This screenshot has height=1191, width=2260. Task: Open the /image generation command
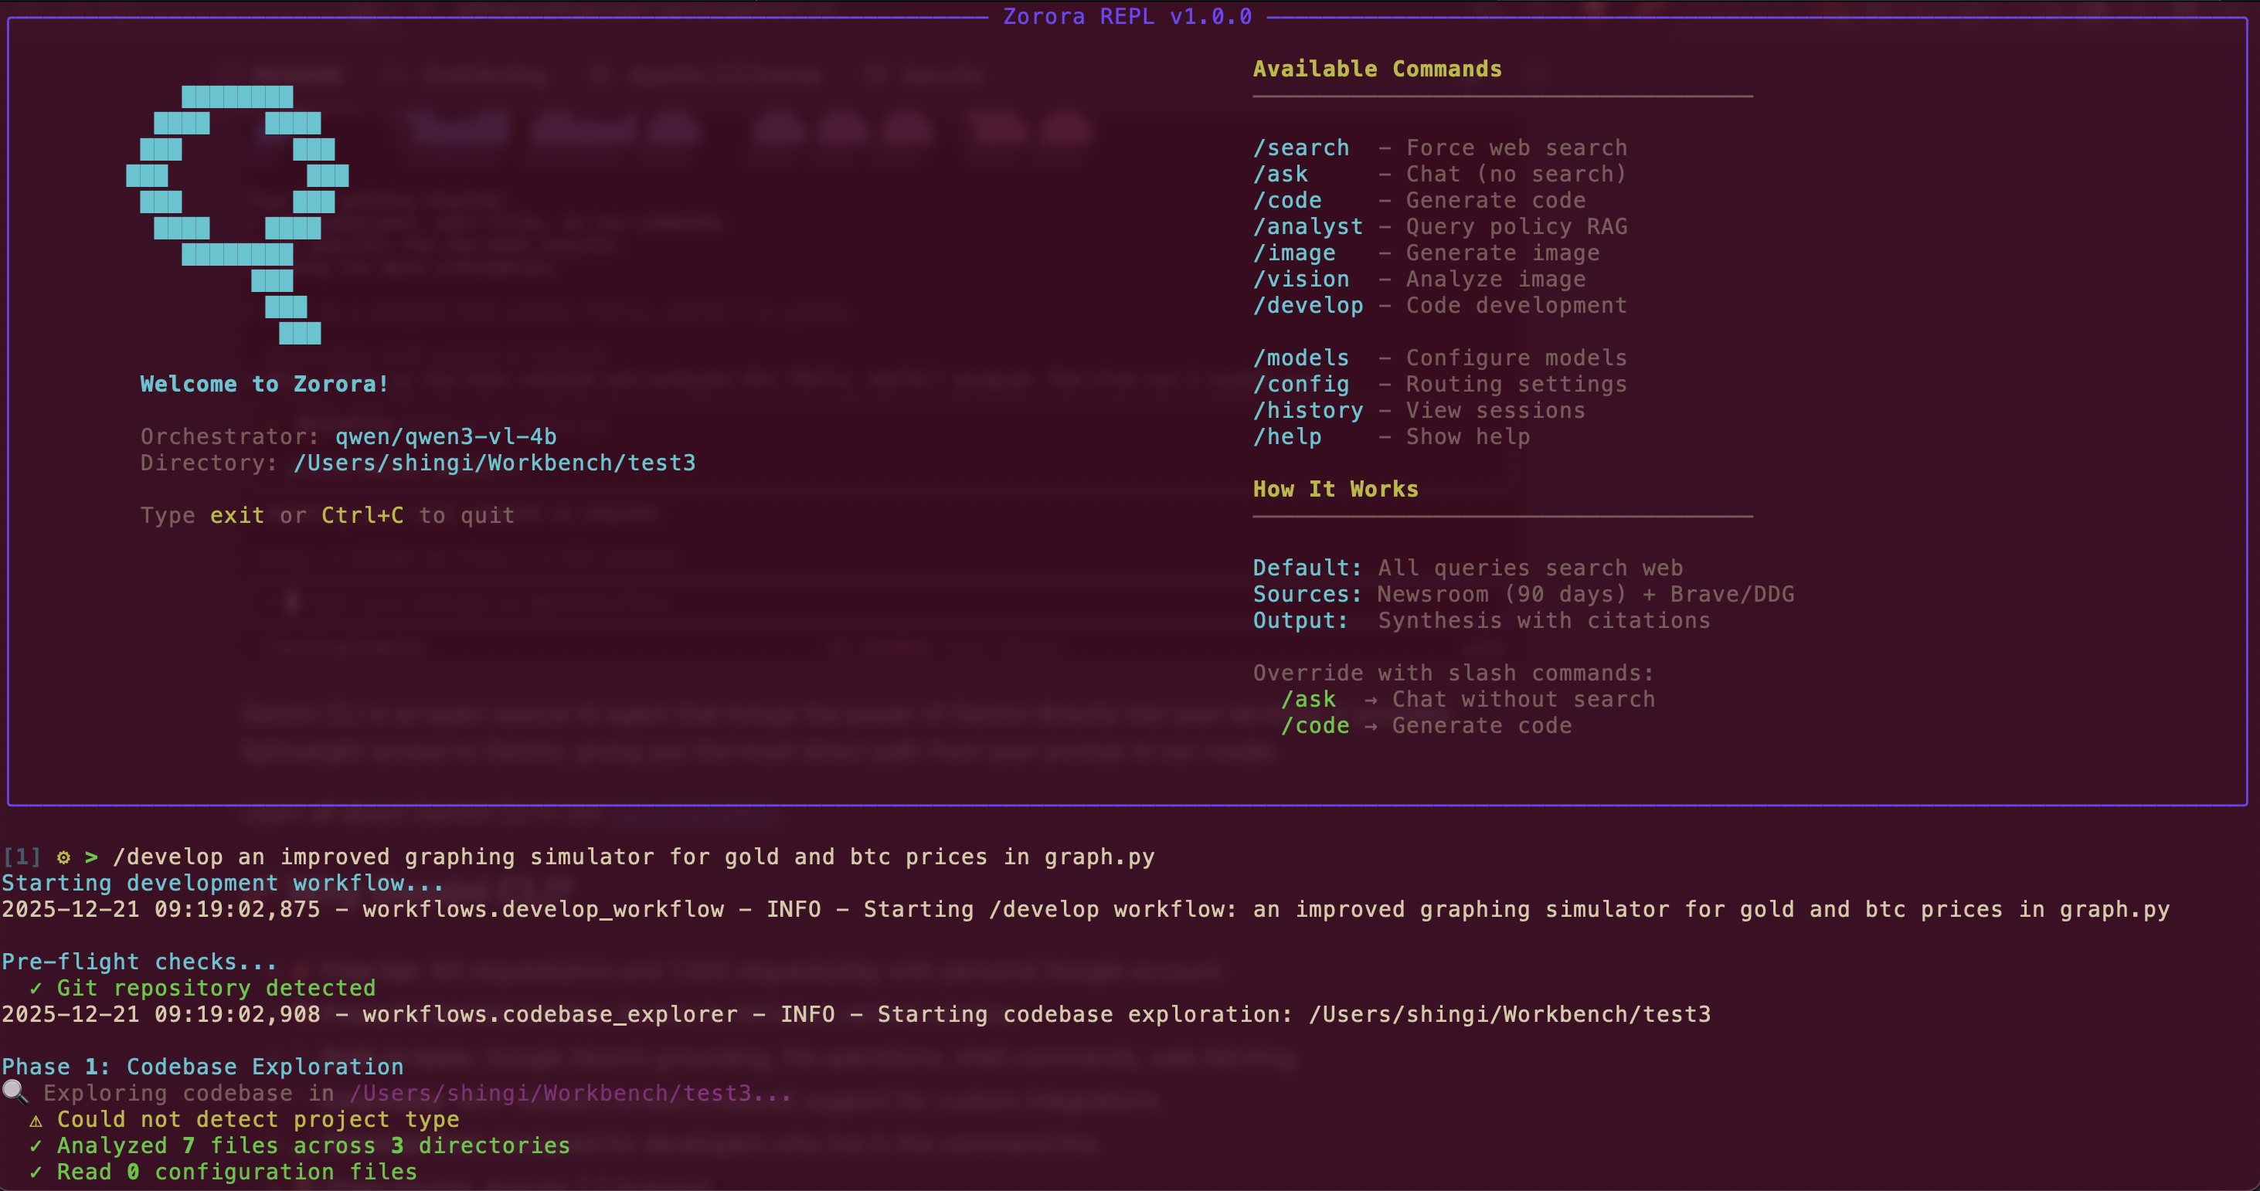(1295, 253)
